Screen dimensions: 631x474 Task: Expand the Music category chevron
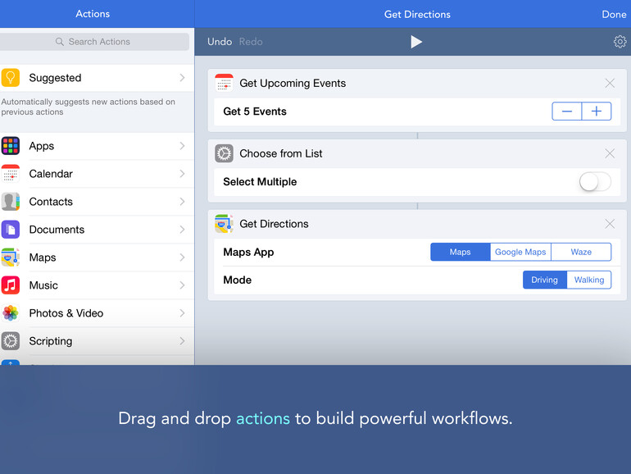(x=182, y=285)
